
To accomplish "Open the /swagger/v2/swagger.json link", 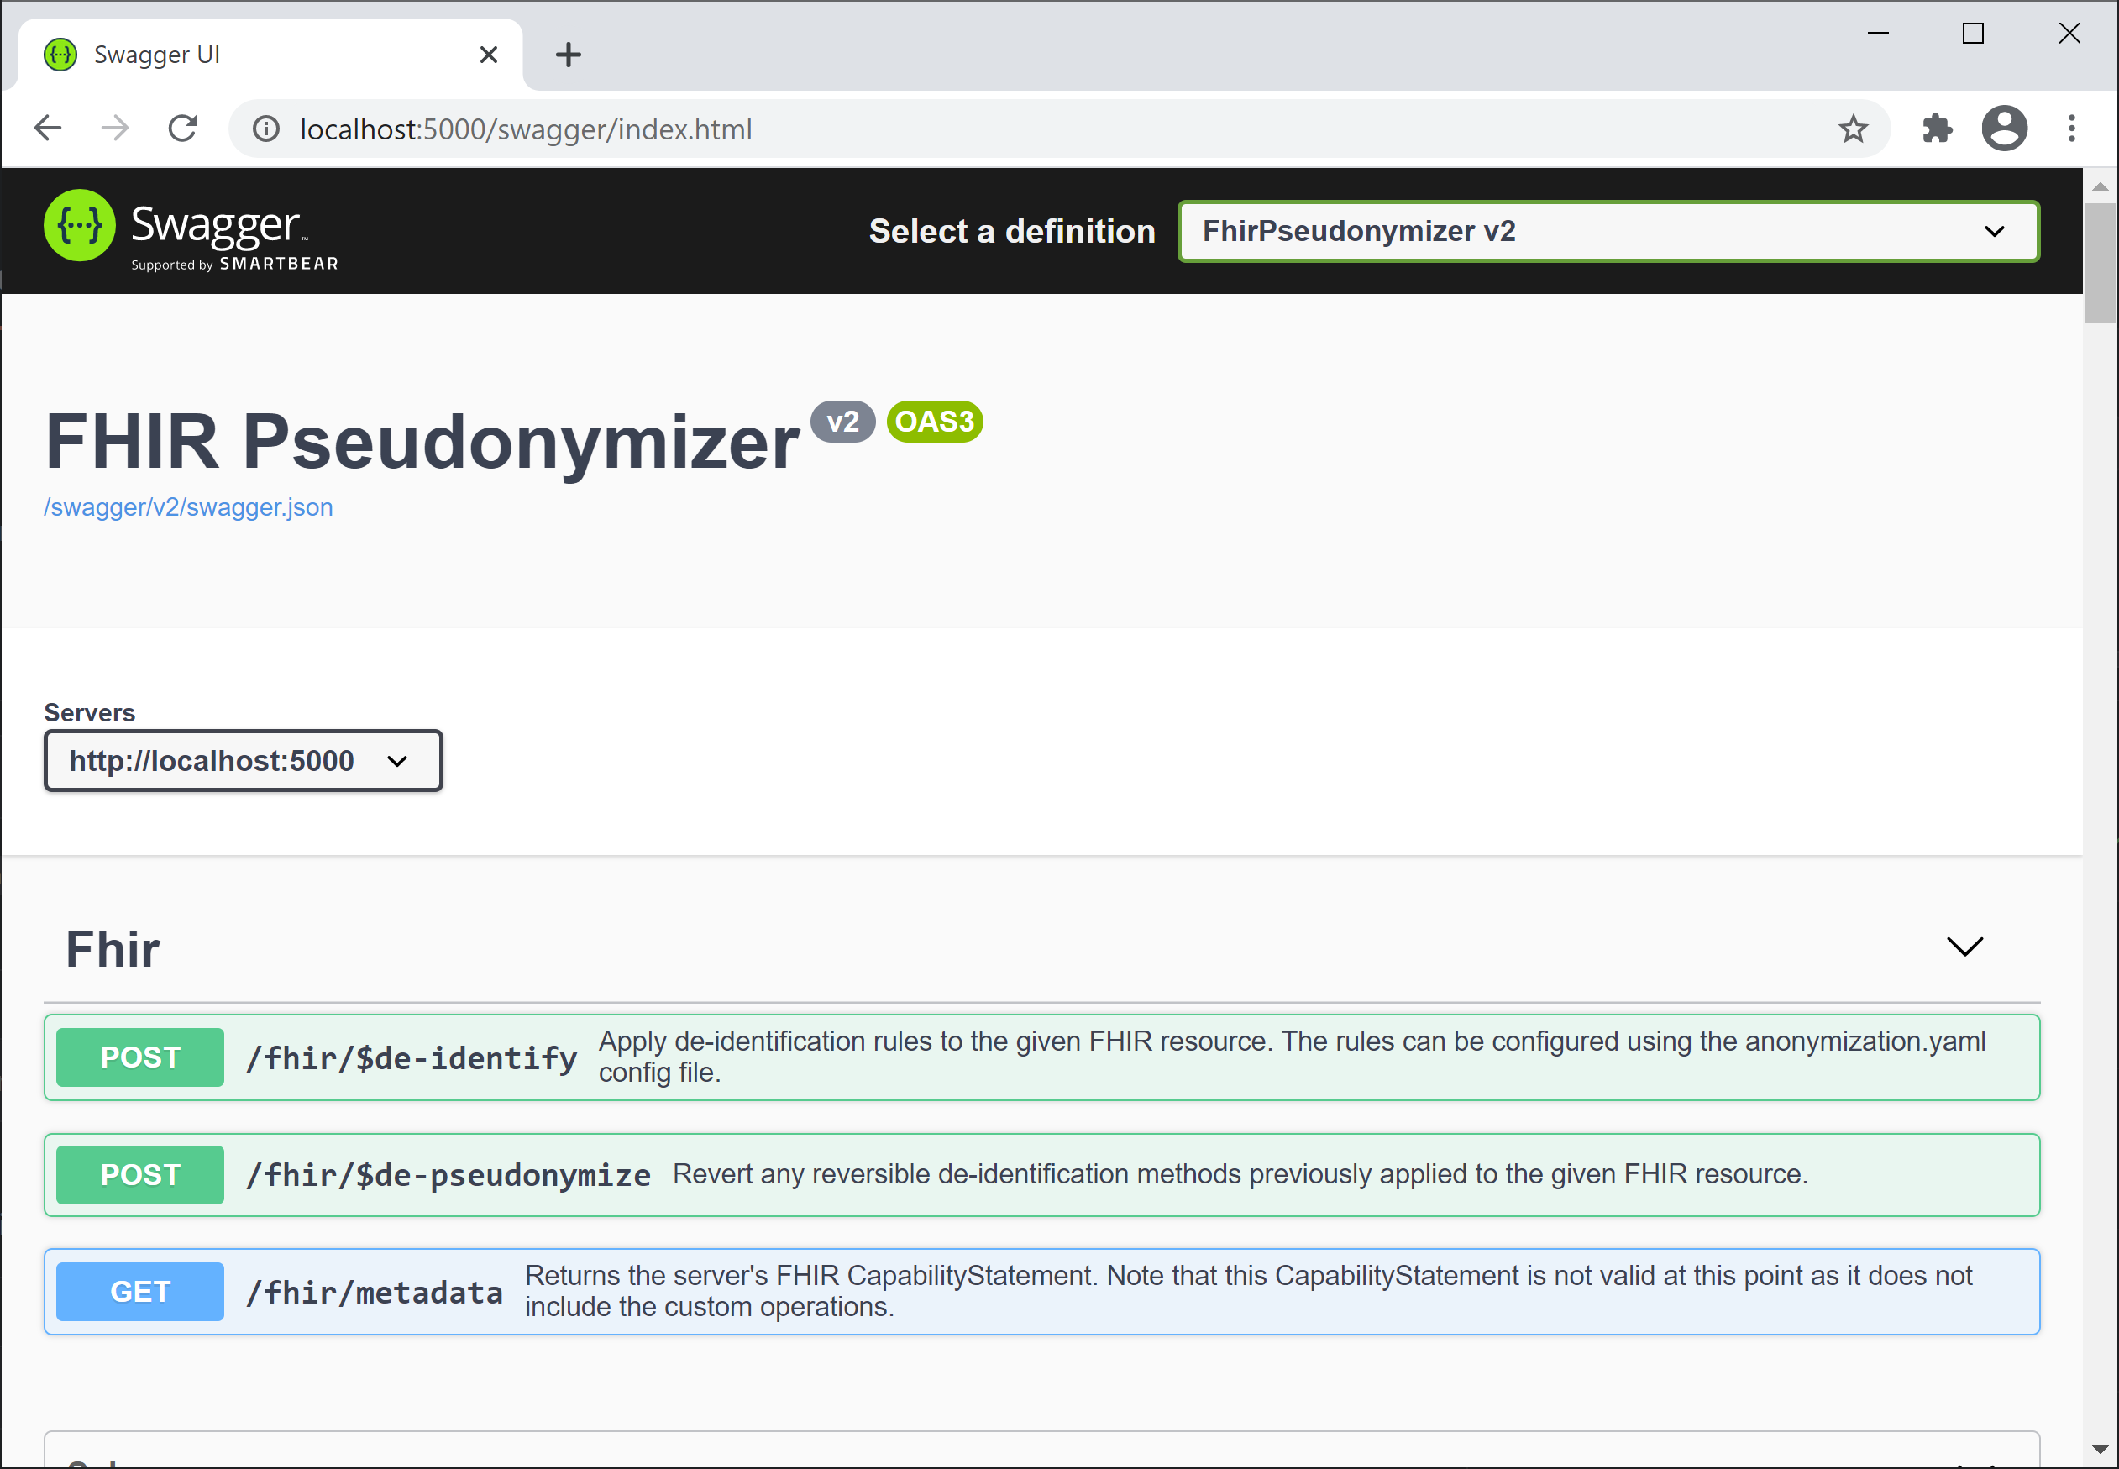I will tap(189, 507).
